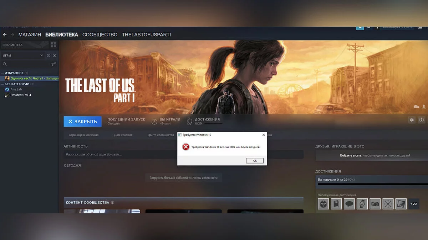Open the starburst achievement icon
This screenshot has width=428, height=240.
coord(388,204)
